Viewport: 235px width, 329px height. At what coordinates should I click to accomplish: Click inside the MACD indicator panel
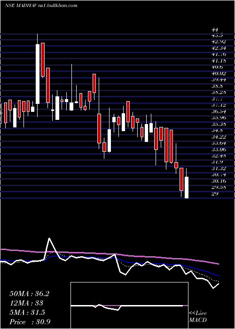click(129, 305)
